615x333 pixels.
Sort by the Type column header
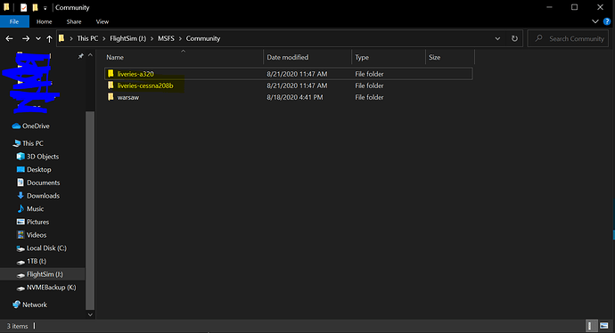point(362,57)
